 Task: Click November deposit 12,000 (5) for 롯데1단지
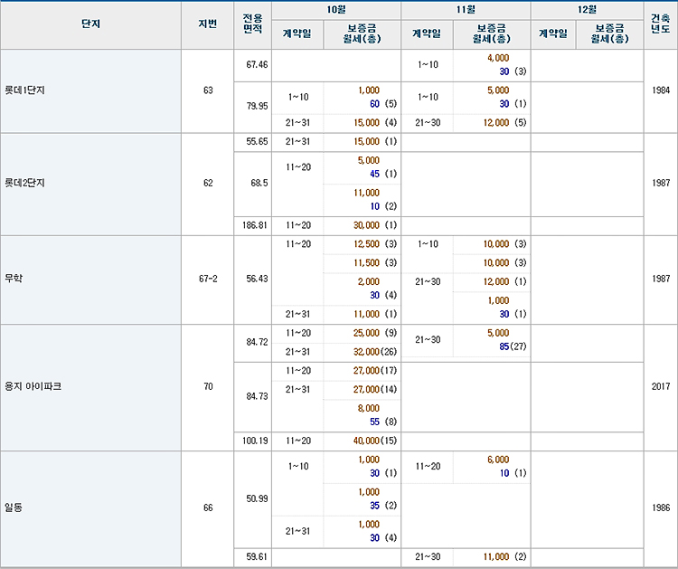click(504, 123)
